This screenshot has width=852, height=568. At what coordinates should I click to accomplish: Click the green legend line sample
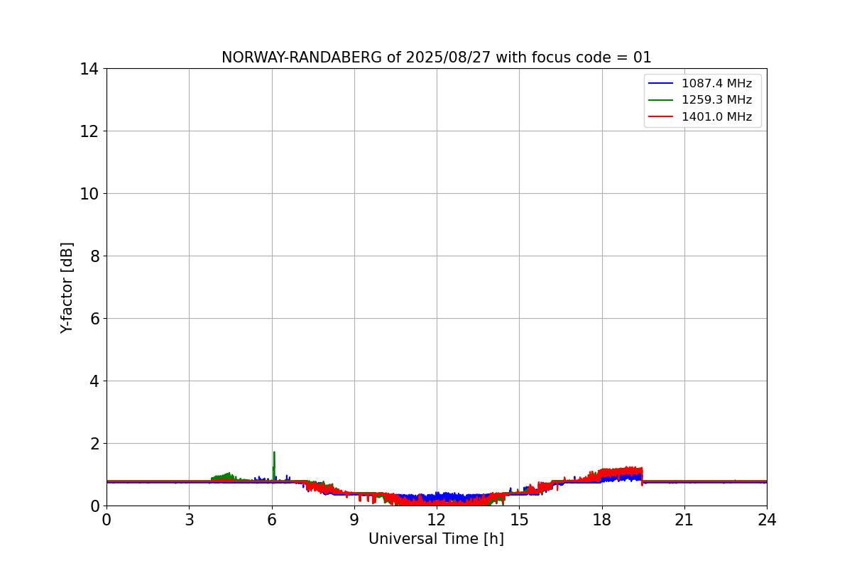(x=661, y=101)
